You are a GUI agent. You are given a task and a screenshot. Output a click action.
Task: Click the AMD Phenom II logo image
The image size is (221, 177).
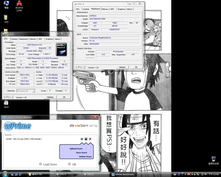click(61, 49)
